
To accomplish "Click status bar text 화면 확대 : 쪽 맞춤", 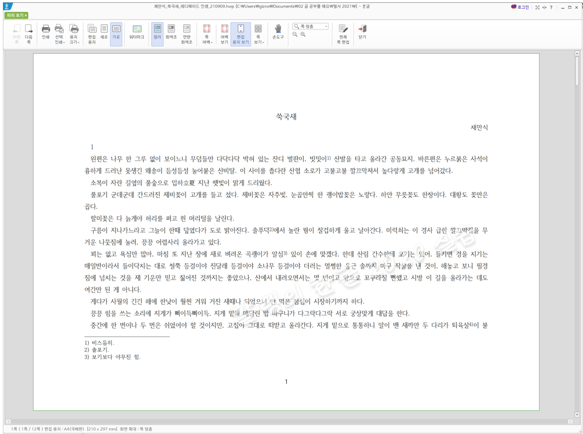I will [x=136, y=429].
